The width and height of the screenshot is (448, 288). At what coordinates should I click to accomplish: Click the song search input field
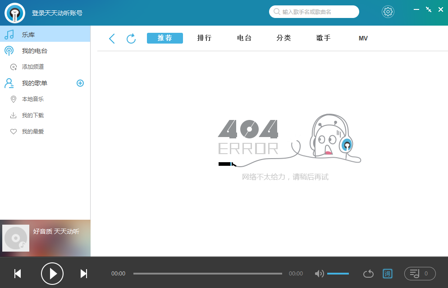tap(318, 12)
